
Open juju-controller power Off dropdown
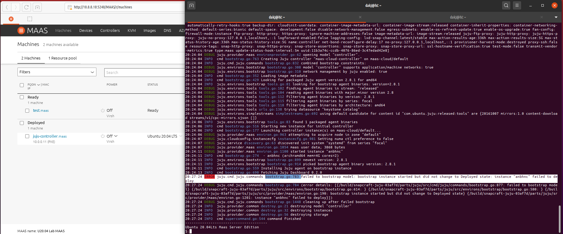click(x=116, y=136)
